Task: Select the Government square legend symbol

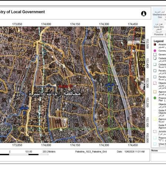Action: click(155, 54)
